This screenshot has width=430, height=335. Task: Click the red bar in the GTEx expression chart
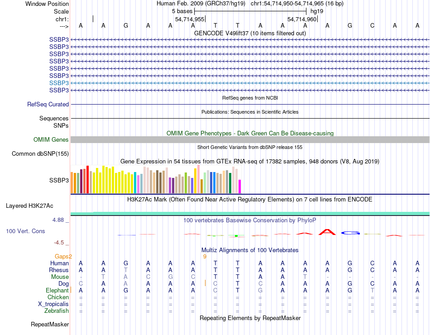click(x=87, y=179)
